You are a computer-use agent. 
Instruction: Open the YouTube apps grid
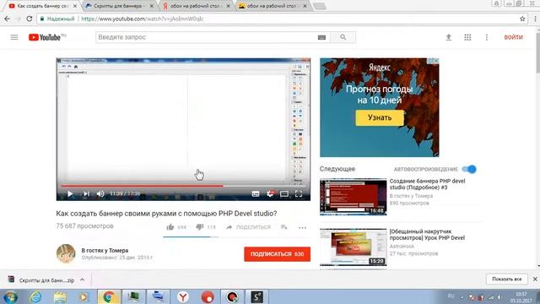[467, 37]
